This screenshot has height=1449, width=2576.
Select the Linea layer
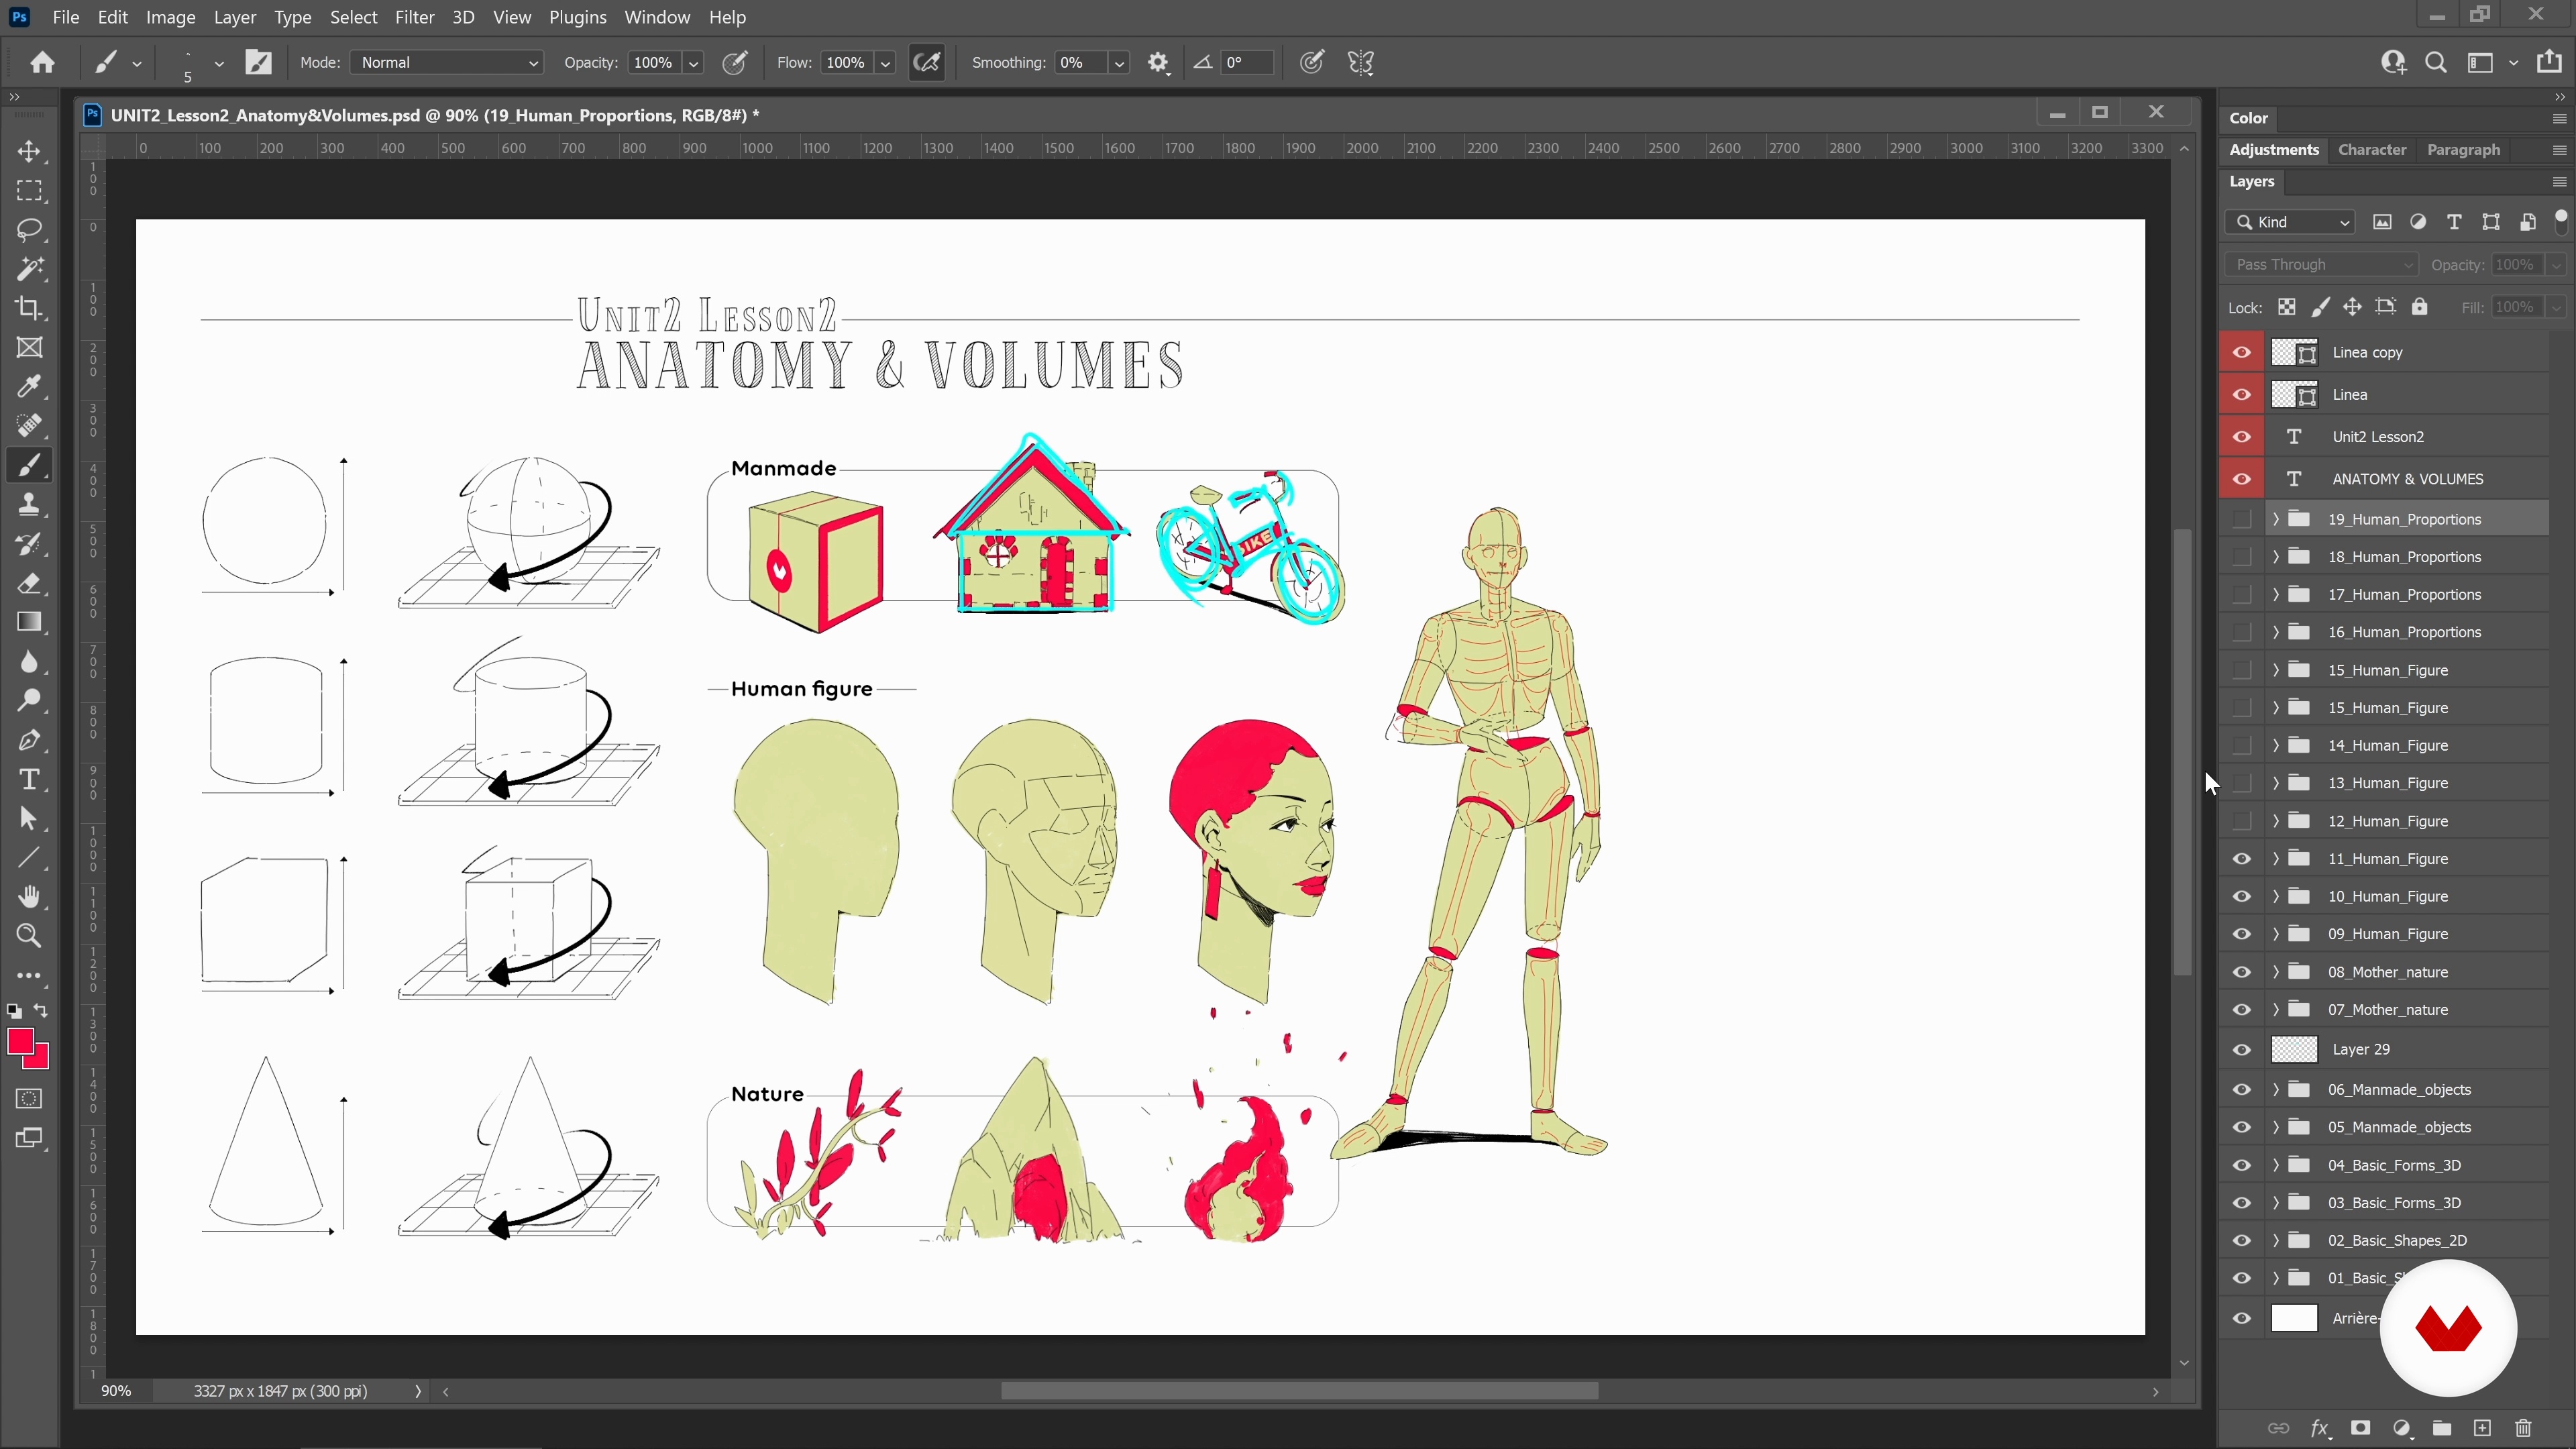point(2407,395)
